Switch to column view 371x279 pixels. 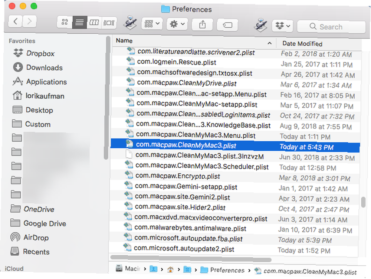pos(94,23)
